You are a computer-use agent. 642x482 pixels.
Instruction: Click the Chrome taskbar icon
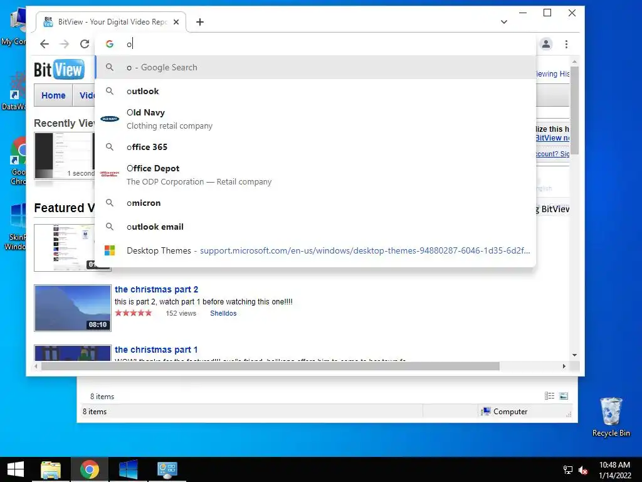click(90, 469)
